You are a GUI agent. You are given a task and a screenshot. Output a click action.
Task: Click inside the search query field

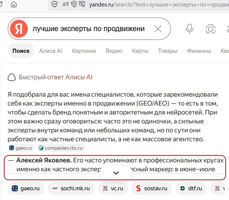pyautogui.click(x=89, y=29)
